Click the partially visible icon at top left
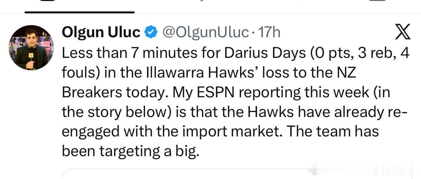The width and height of the screenshot is (421, 179). (x=48, y=1)
